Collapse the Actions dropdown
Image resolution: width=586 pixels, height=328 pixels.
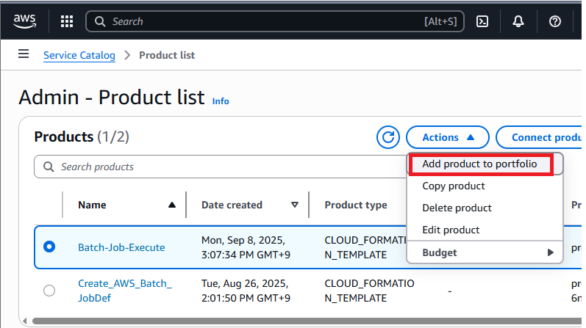tap(450, 137)
